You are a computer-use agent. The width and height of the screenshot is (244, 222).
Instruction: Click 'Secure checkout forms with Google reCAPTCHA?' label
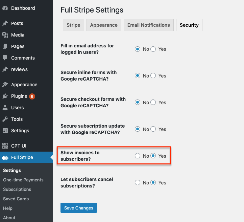pos(93,103)
